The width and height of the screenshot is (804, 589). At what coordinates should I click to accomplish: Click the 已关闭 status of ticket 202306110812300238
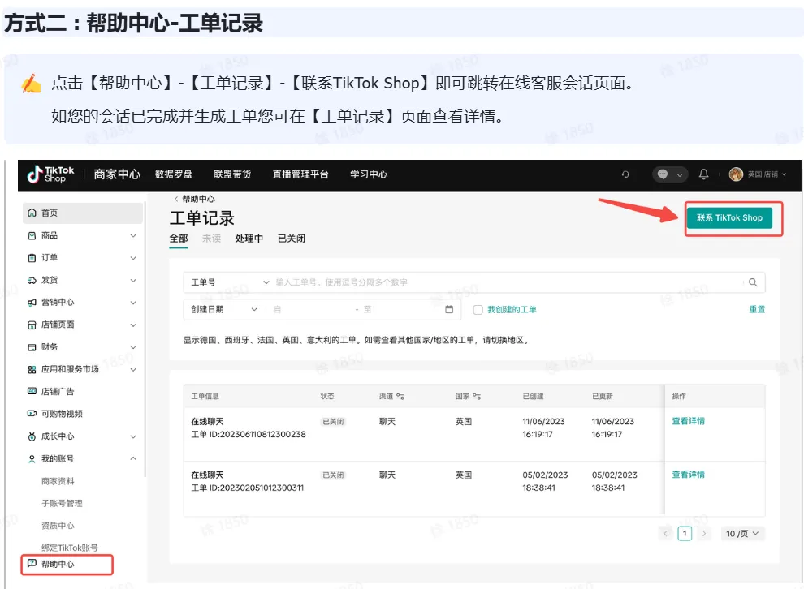coord(333,422)
